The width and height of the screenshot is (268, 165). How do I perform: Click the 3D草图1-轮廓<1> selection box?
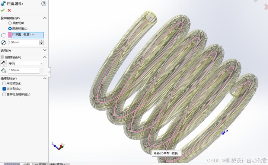pyautogui.click(x=27, y=35)
